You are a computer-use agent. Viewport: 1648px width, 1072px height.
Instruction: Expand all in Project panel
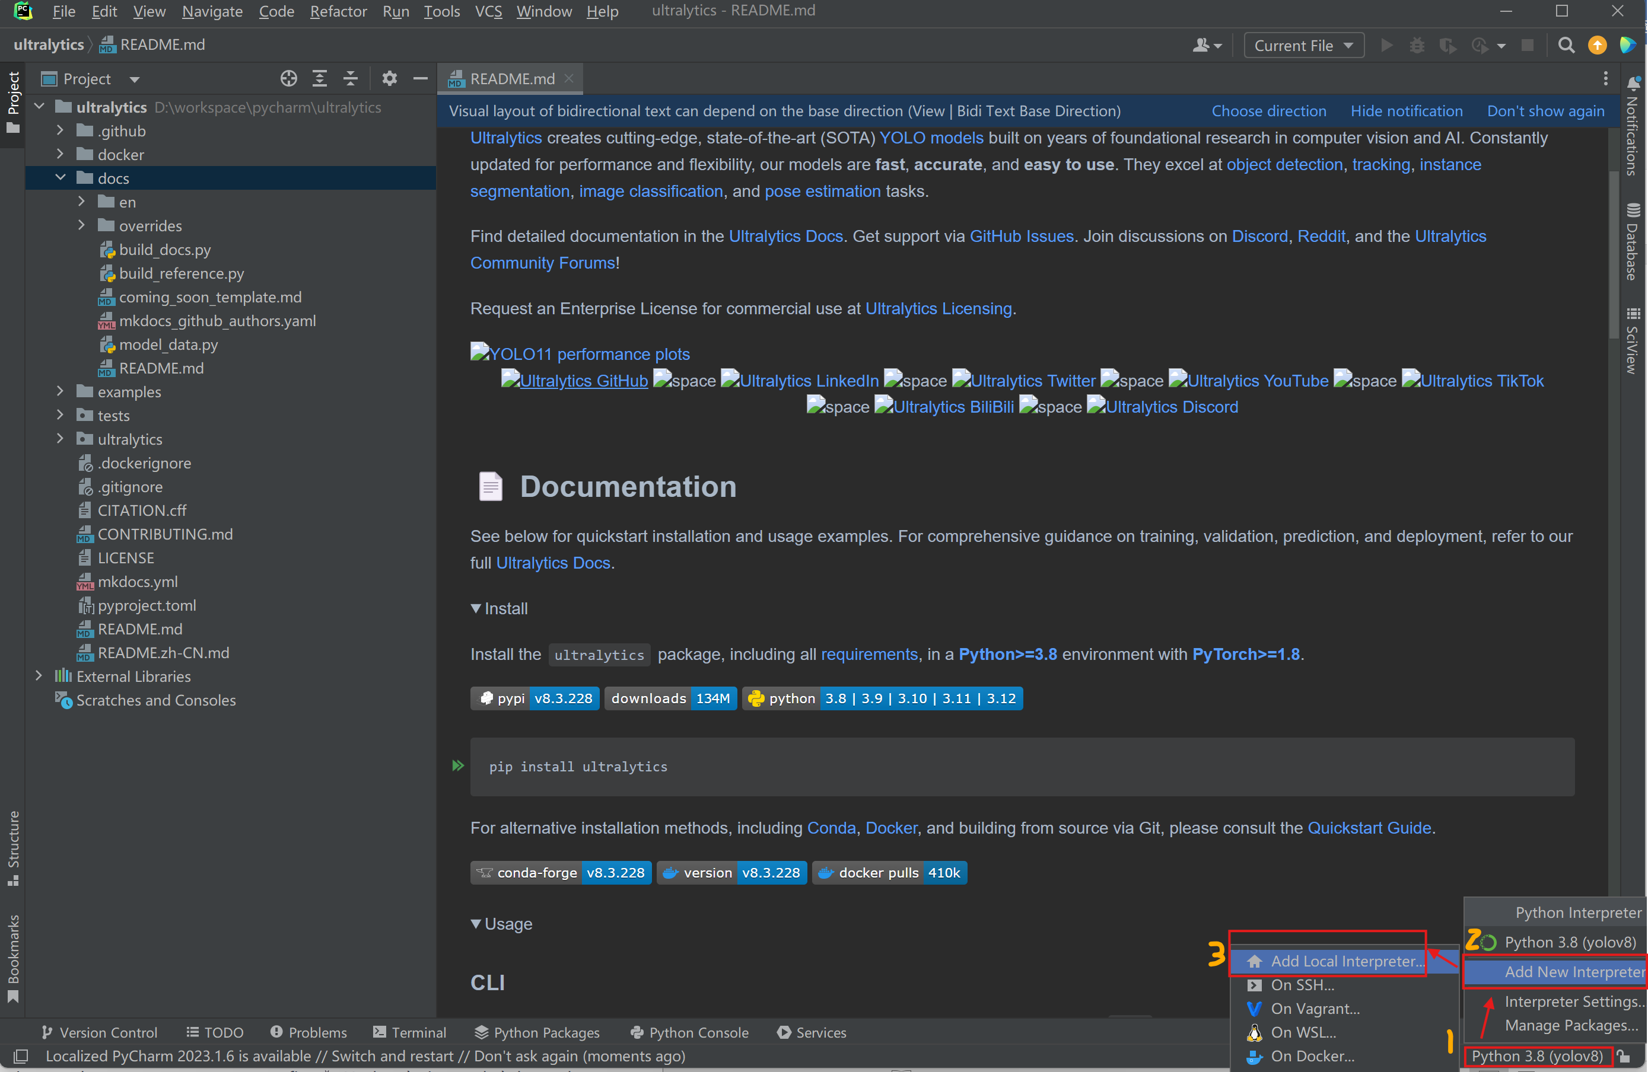point(319,79)
